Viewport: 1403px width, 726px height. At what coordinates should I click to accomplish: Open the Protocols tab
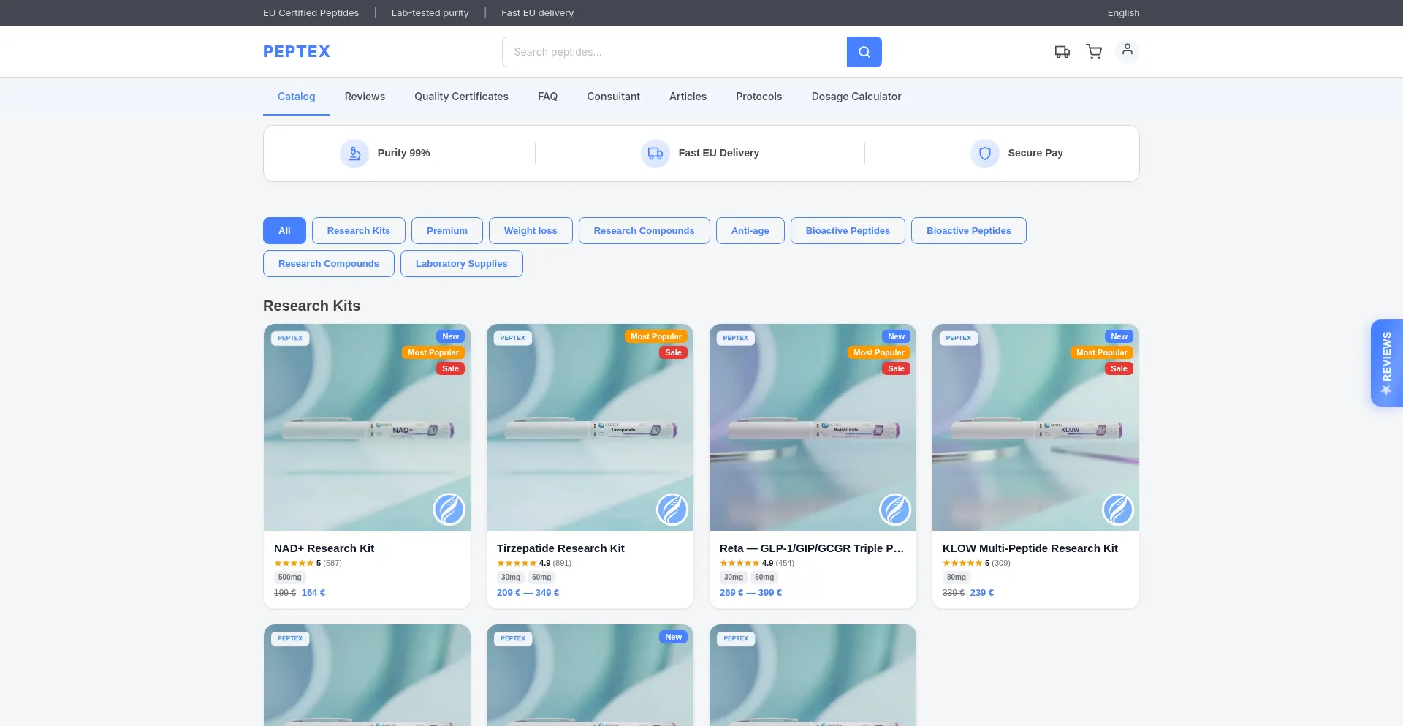tap(758, 97)
